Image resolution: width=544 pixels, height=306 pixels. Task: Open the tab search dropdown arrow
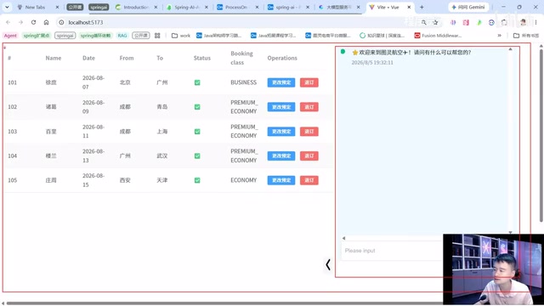coord(7,7)
